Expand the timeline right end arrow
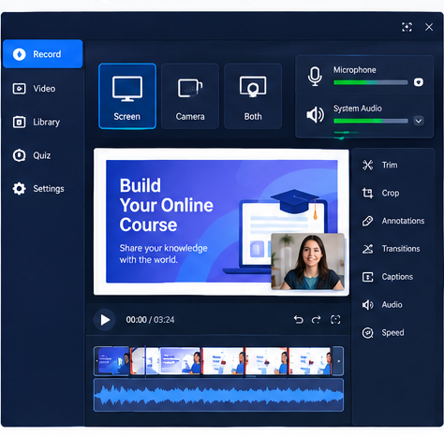Image resolution: width=444 pixels, height=435 pixels. [x=338, y=361]
